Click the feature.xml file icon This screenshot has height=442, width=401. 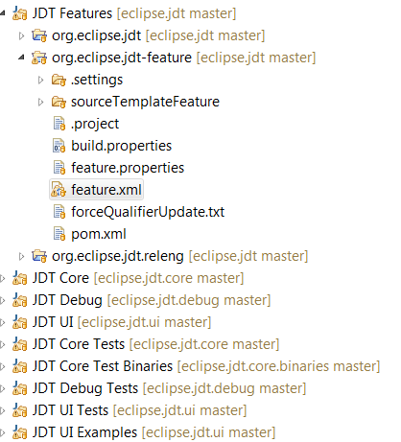[x=59, y=190]
